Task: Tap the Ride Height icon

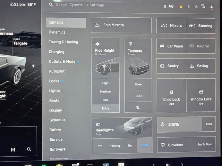Action: [x=97, y=44]
